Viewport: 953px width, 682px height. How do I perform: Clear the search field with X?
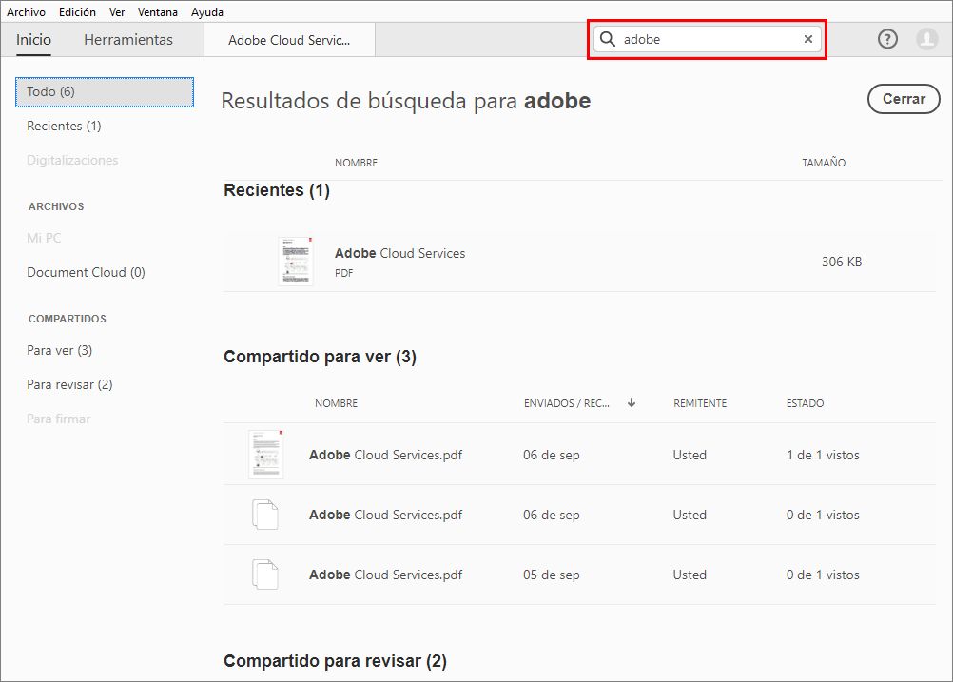[808, 40]
